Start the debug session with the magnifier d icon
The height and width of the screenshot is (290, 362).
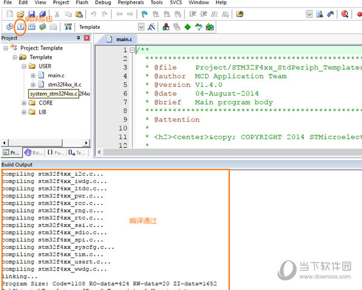click(345, 14)
